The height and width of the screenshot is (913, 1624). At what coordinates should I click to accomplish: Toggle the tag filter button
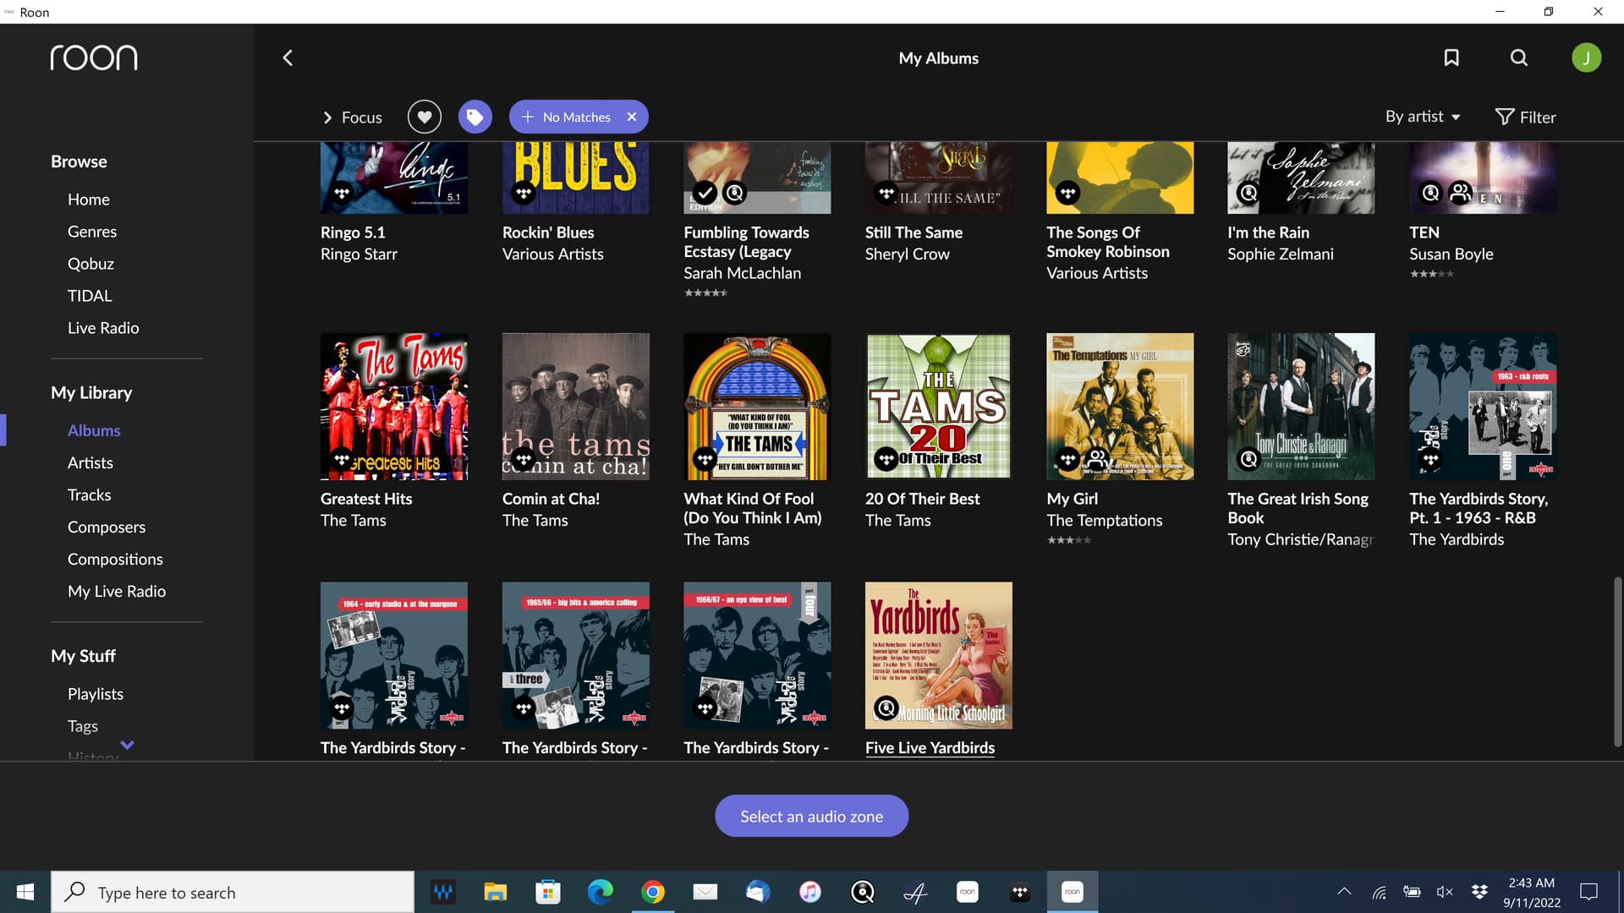click(x=475, y=117)
